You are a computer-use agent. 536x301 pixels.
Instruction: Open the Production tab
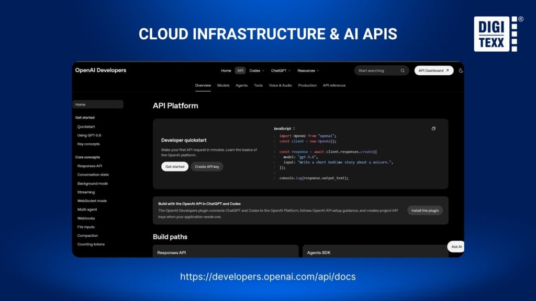coord(307,85)
